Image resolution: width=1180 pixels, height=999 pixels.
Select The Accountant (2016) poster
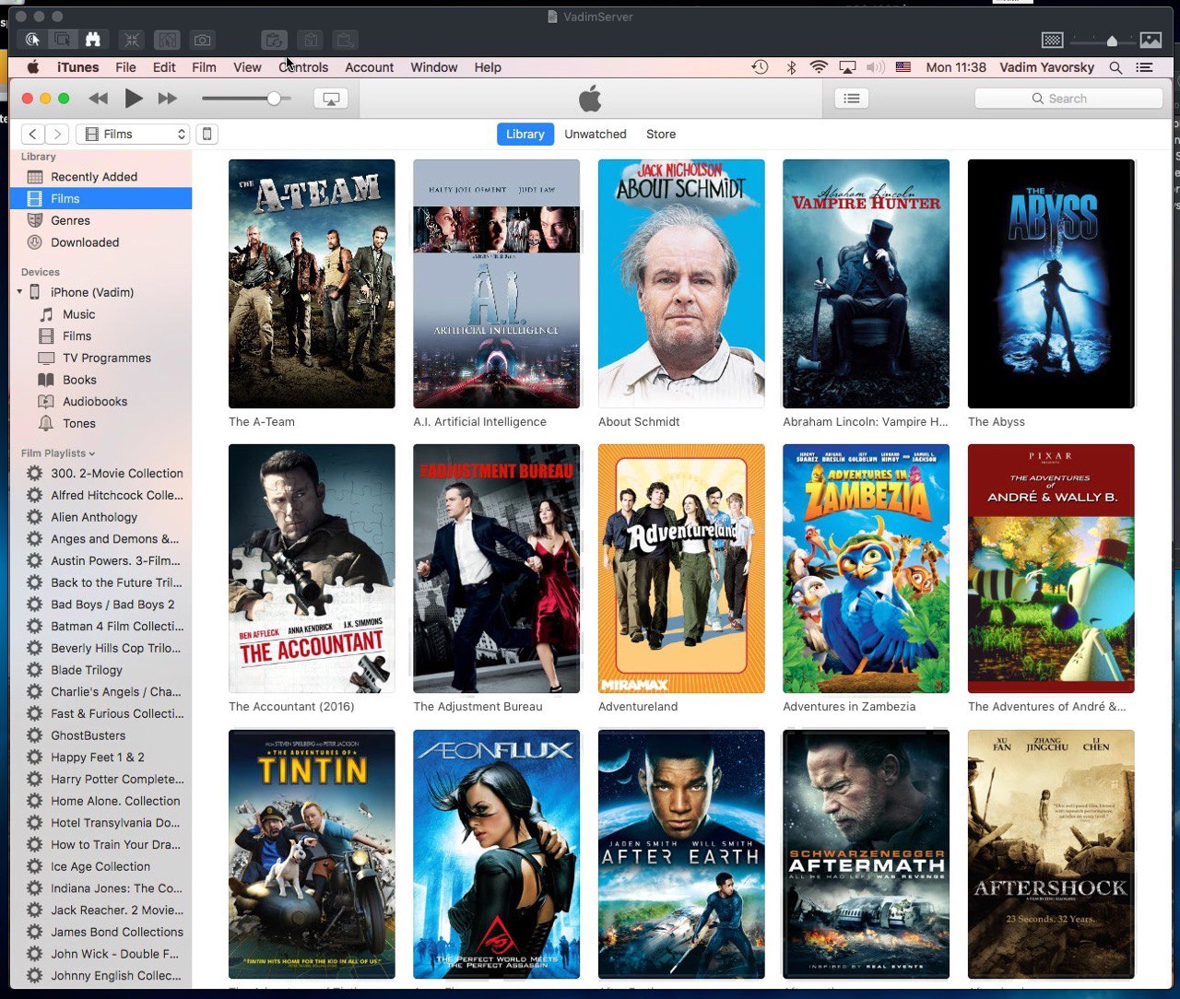[312, 569]
